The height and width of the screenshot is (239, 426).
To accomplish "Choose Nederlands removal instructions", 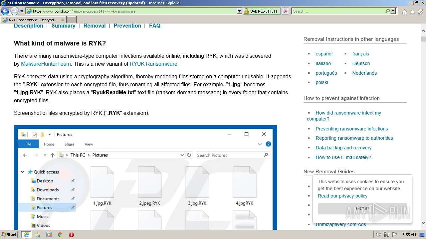I will [x=364, y=73].
